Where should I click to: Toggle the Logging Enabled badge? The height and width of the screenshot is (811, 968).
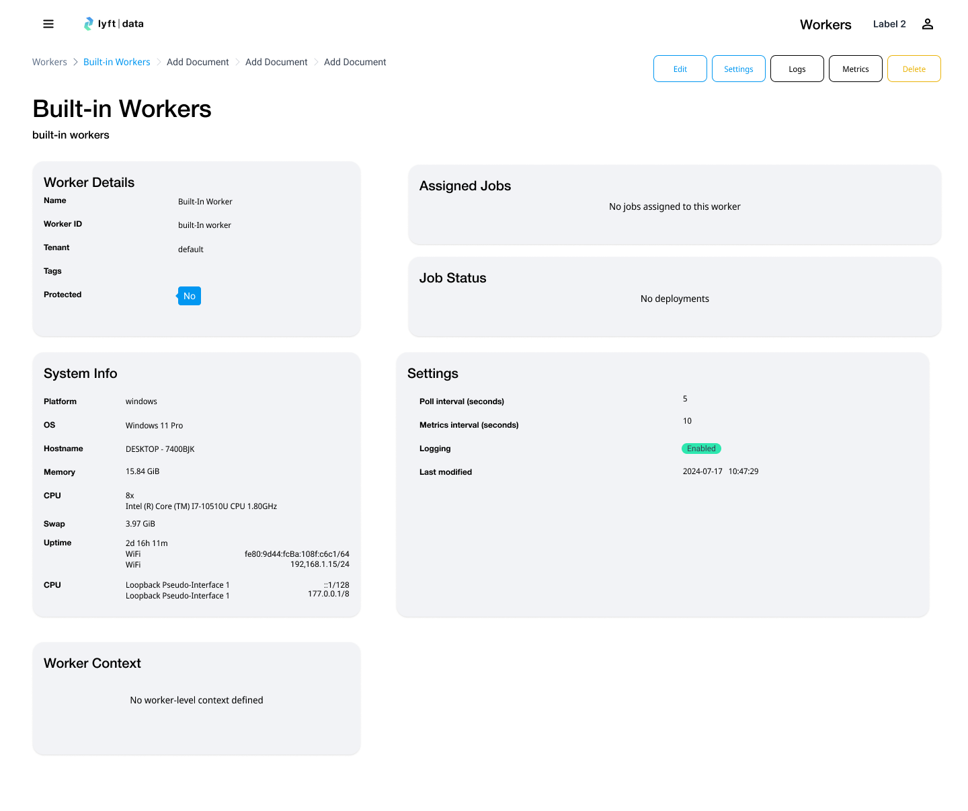pos(701,449)
